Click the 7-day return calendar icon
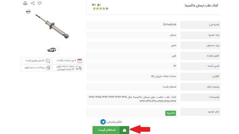 [79, 61]
